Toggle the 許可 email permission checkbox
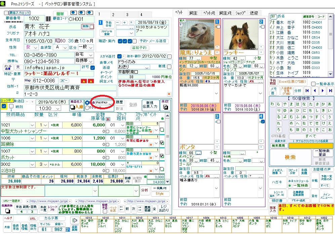Image resolution: width=335 pixels, height=234 pixels. coord(92,68)
